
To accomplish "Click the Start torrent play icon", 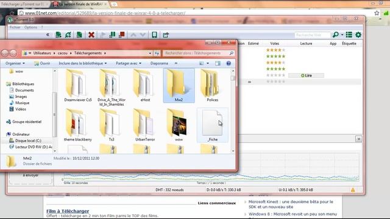I will coord(103,35).
